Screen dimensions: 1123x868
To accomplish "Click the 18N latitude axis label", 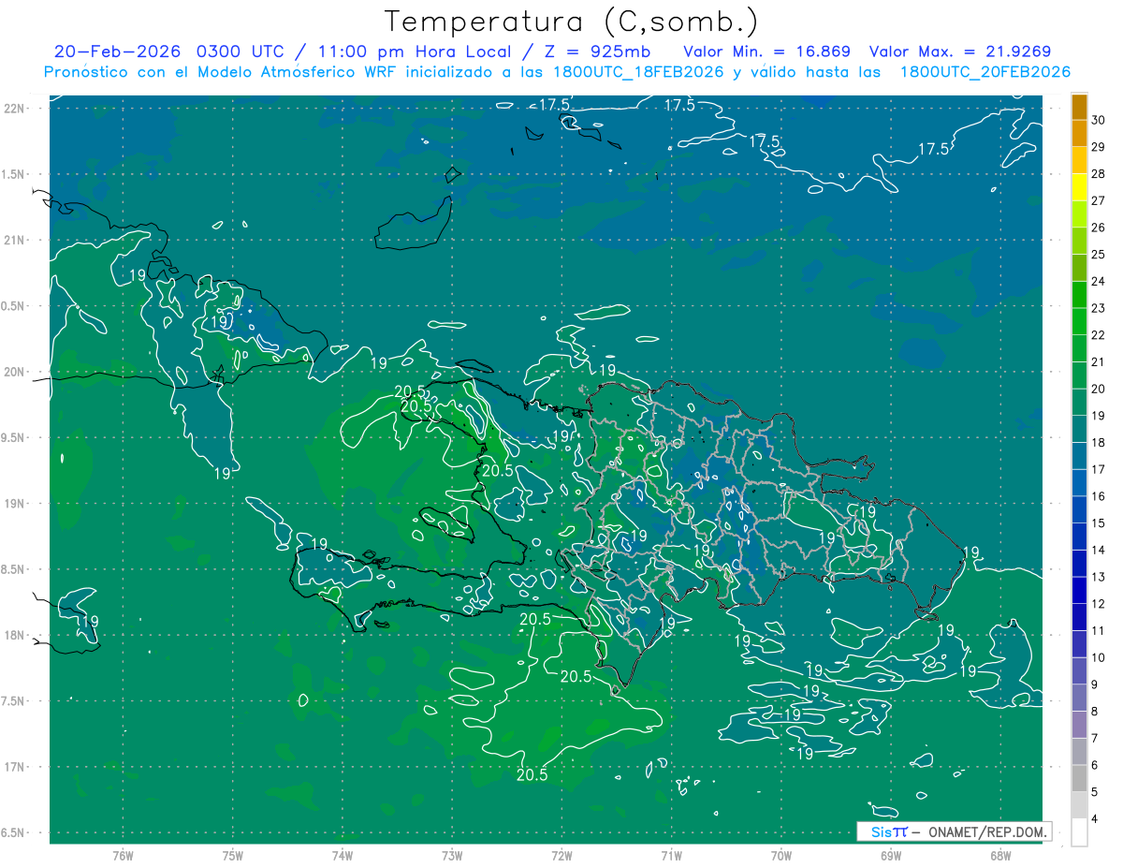I will click(14, 635).
